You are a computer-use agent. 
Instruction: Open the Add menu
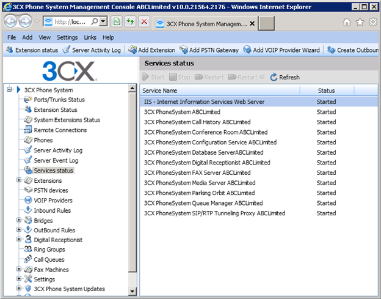[x=27, y=37]
